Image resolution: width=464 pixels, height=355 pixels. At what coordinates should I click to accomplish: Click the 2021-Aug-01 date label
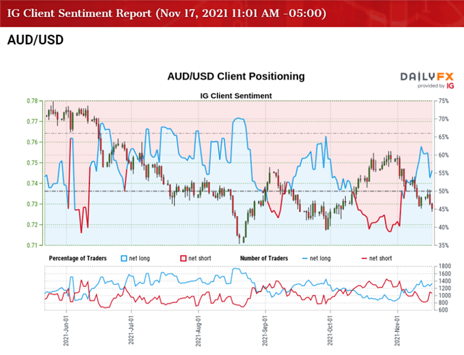[x=198, y=330]
